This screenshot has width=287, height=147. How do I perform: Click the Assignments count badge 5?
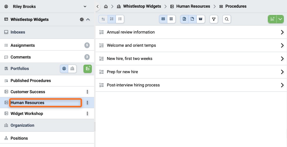pyautogui.click(x=87, y=45)
